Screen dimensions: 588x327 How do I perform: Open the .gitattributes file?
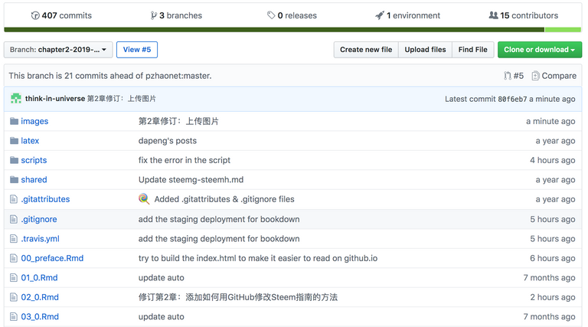click(x=45, y=199)
